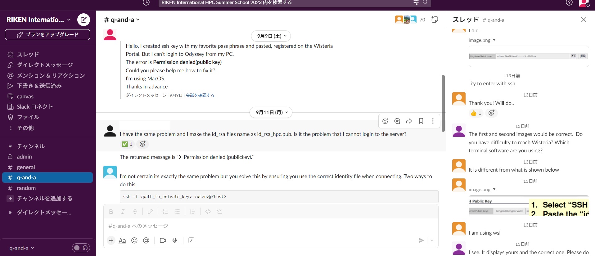This screenshot has width=595, height=256.
Task: Open schedule send options arrow
Action: pyautogui.click(x=432, y=240)
